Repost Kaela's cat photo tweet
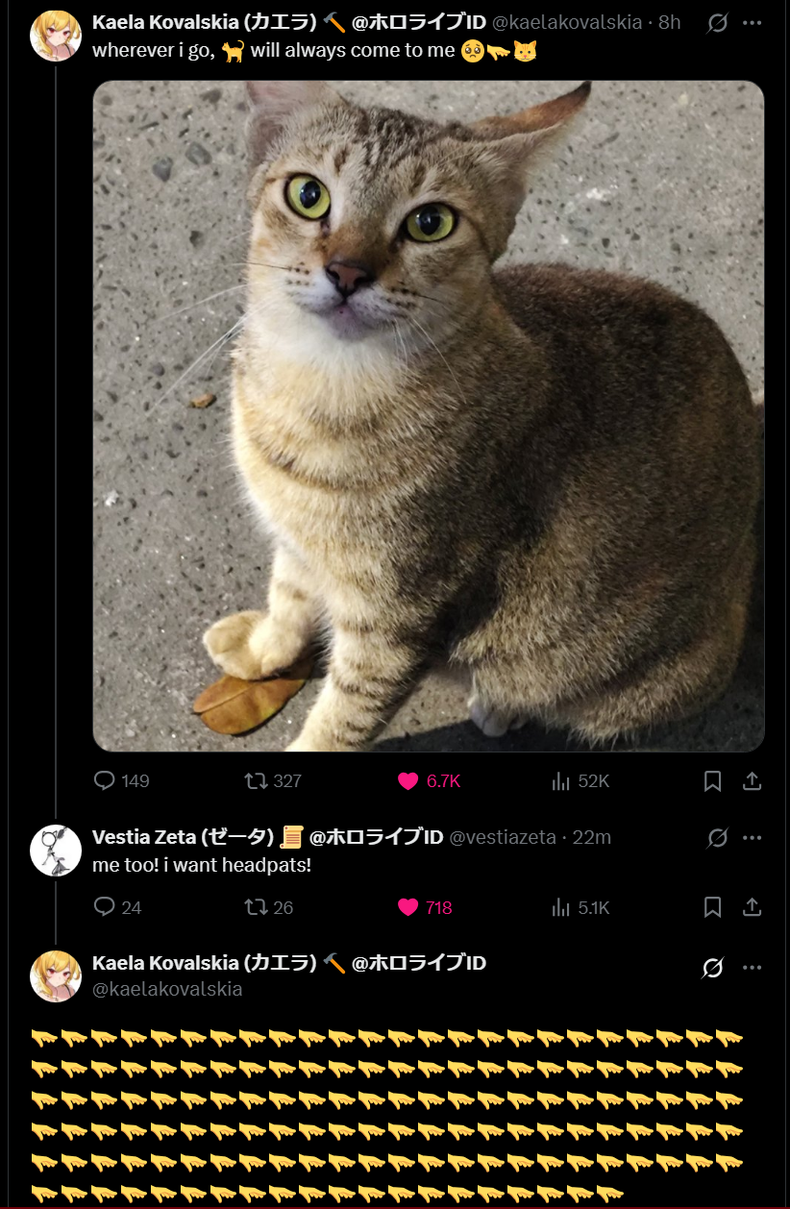This screenshot has height=1209, width=790. [x=257, y=780]
